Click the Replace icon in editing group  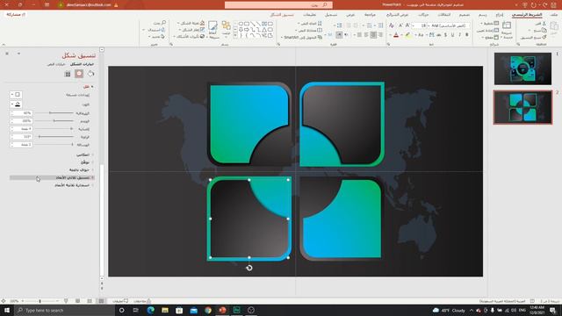(x=162, y=30)
